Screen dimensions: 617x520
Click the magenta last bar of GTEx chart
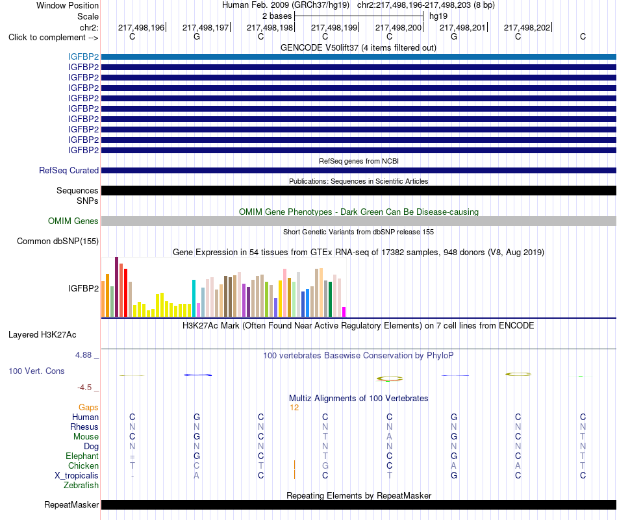[x=344, y=312]
